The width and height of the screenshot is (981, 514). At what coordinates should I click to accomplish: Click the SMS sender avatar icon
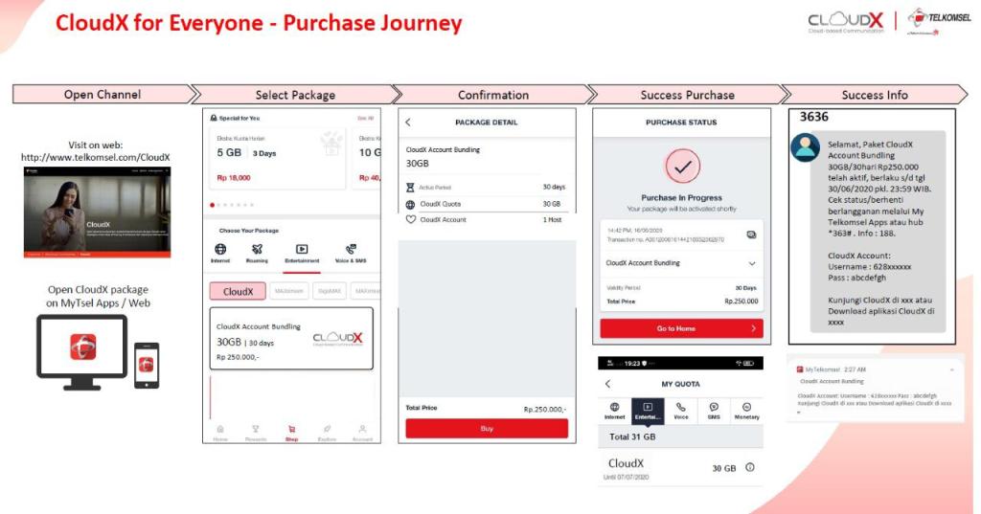click(805, 148)
